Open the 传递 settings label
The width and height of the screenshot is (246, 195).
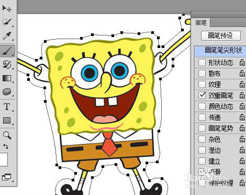pos(215,117)
